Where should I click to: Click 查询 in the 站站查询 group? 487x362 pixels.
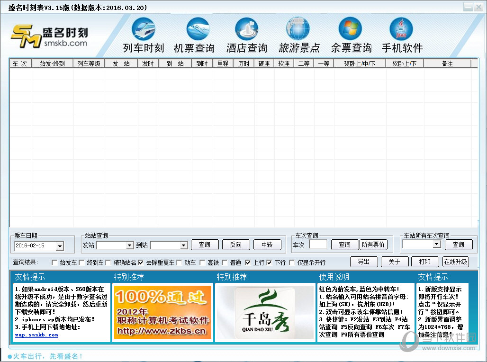pyautogui.click(x=205, y=244)
